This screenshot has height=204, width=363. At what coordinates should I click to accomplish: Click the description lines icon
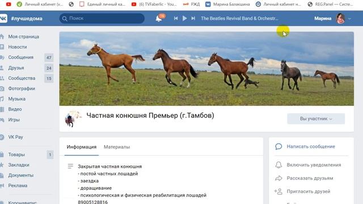pos(70,166)
